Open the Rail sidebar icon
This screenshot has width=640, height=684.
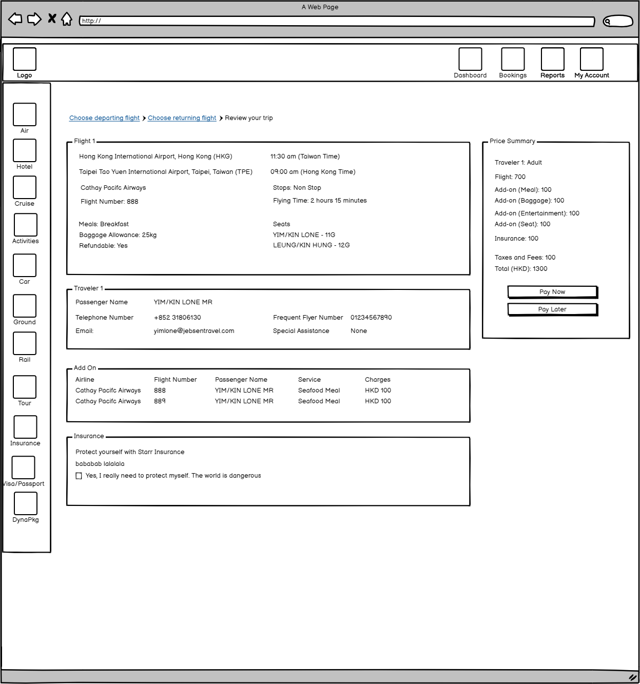click(25, 343)
